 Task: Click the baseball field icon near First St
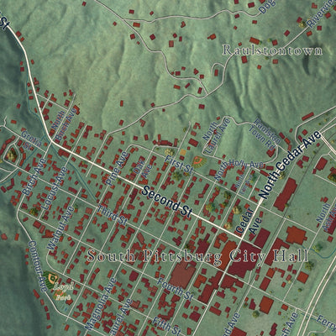[199, 162]
